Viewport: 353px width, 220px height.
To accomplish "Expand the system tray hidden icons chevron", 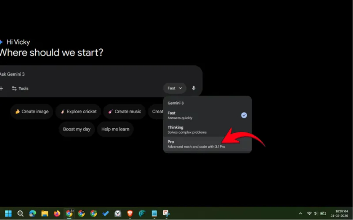I will tap(300, 214).
